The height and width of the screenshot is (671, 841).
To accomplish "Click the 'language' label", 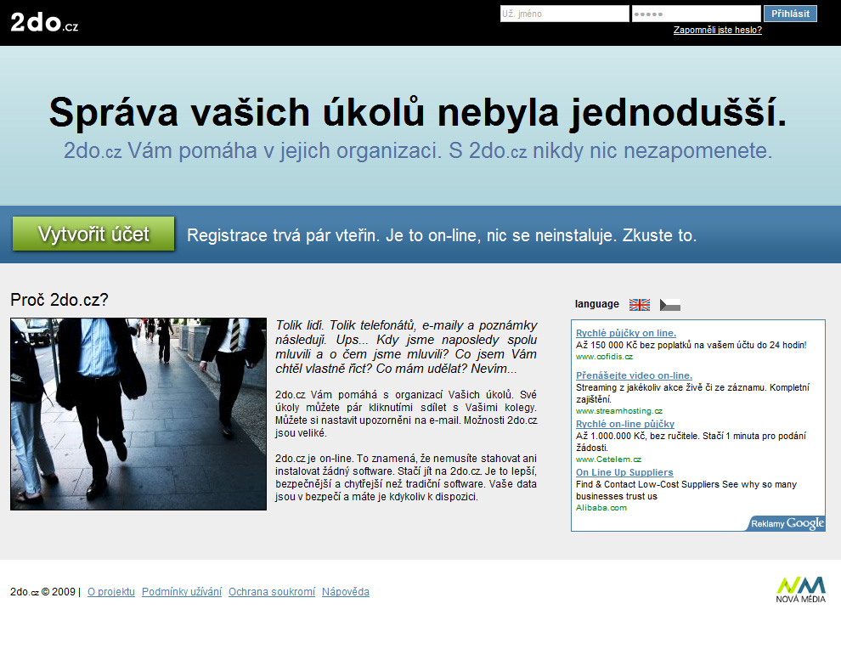I will (597, 304).
